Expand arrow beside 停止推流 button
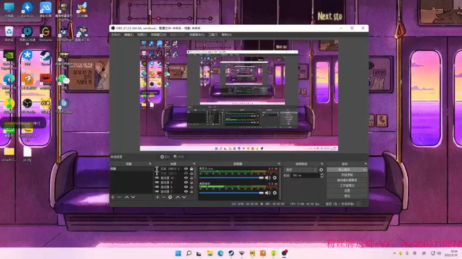The width and height of the screenshot is (462, 259). click(x=364, y=170)
